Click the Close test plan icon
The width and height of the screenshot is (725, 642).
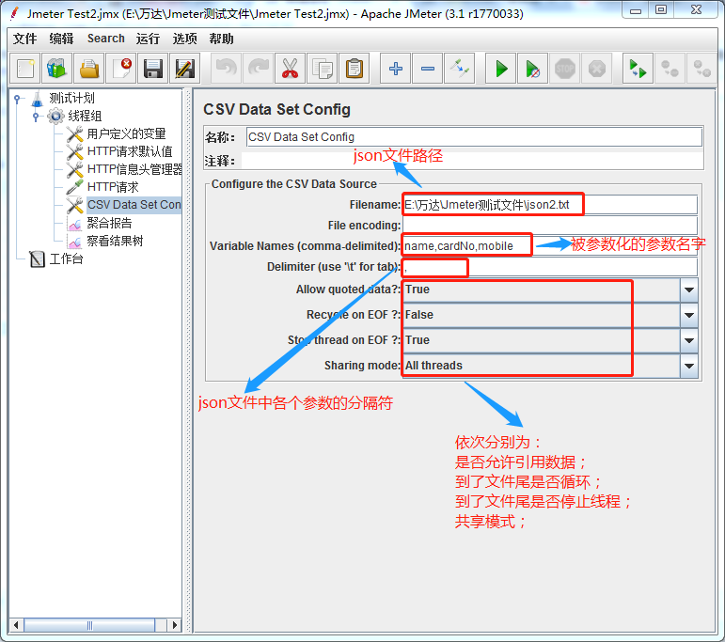[x=120, y=69]
